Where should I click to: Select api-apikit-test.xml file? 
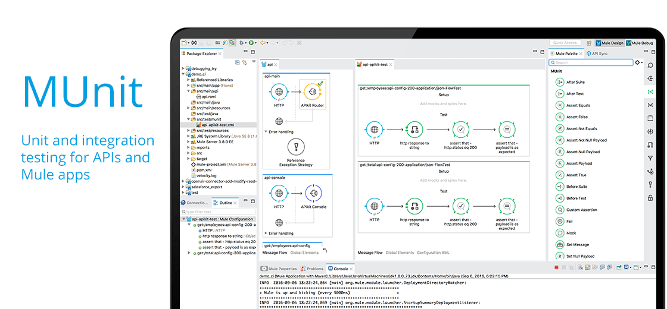[x=215, y=125]
